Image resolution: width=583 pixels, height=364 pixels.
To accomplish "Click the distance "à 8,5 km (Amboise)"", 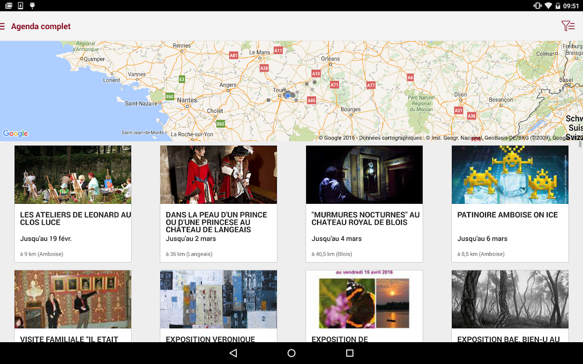I will (x=481, y=254).
